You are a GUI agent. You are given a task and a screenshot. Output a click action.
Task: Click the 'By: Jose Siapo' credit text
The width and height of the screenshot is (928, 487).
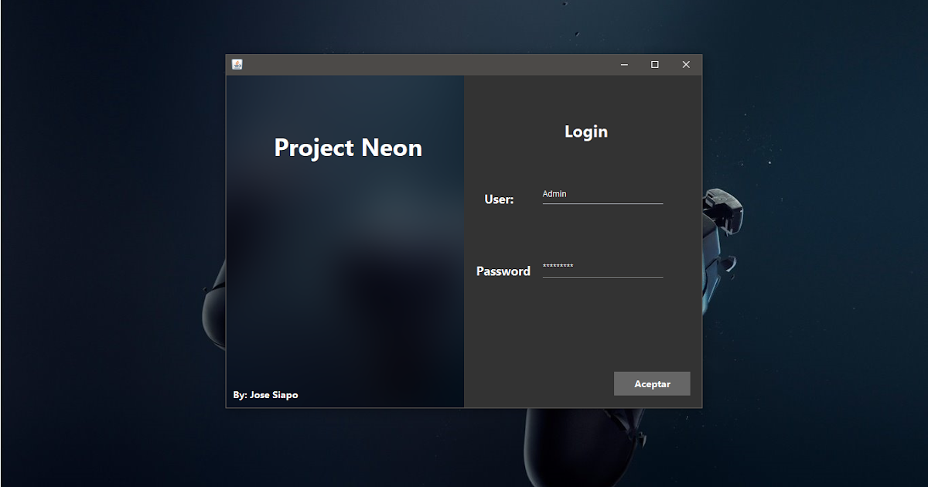coord(266,394)
